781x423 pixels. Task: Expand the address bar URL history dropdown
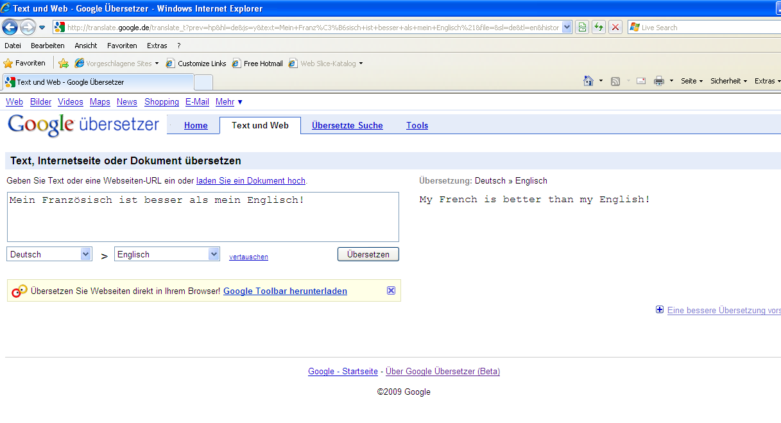tap(567, 28)
